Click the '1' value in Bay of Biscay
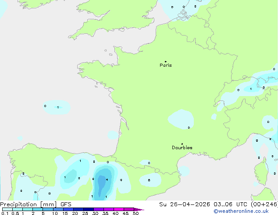The height and width of the screenshot is (215, 278). click(x=58, y=107)
